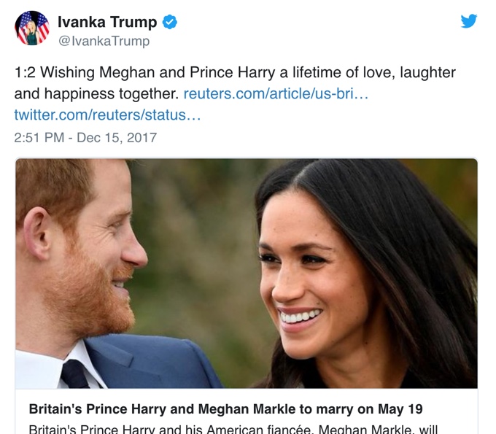Click the 2:51 PM time in timestamp
Image resolution: width=496 pixels, height=434 pixels.
coord(40,137)
